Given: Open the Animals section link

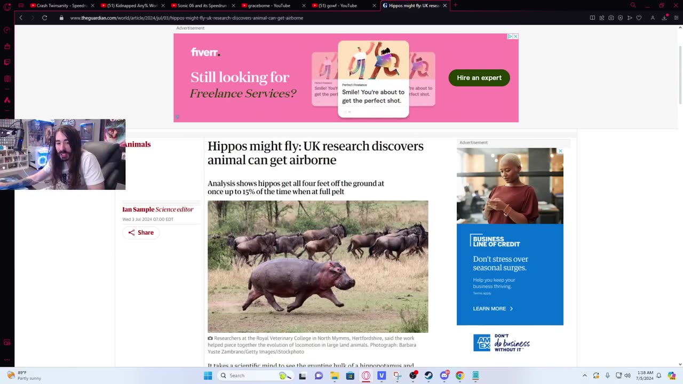Looking at the screenshot, I should [138, 145].
